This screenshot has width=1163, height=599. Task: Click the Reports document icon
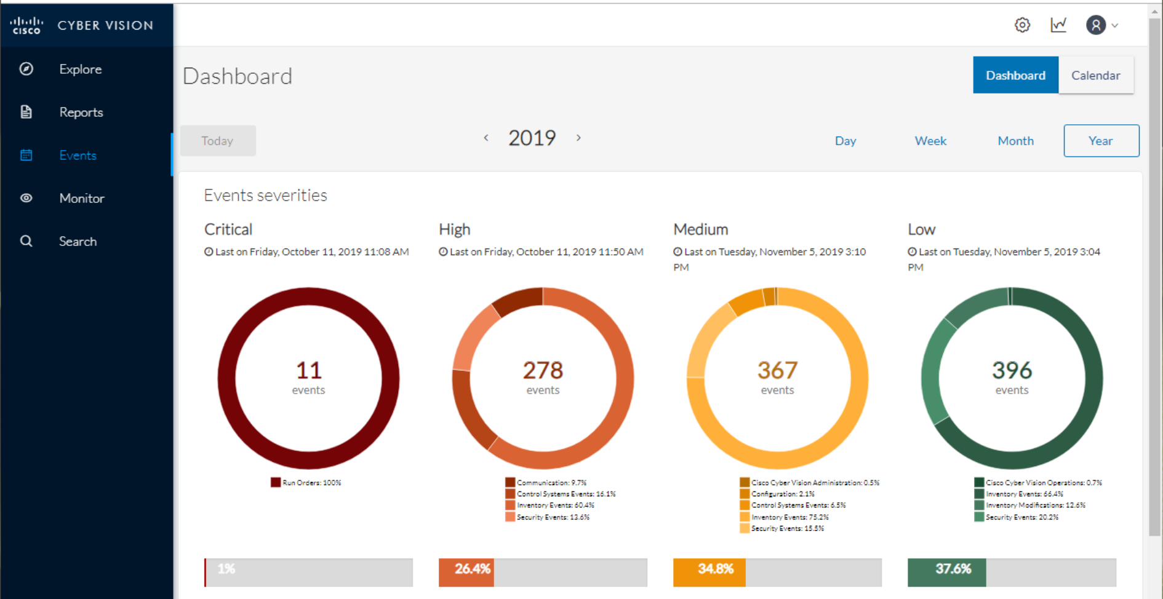26,112
